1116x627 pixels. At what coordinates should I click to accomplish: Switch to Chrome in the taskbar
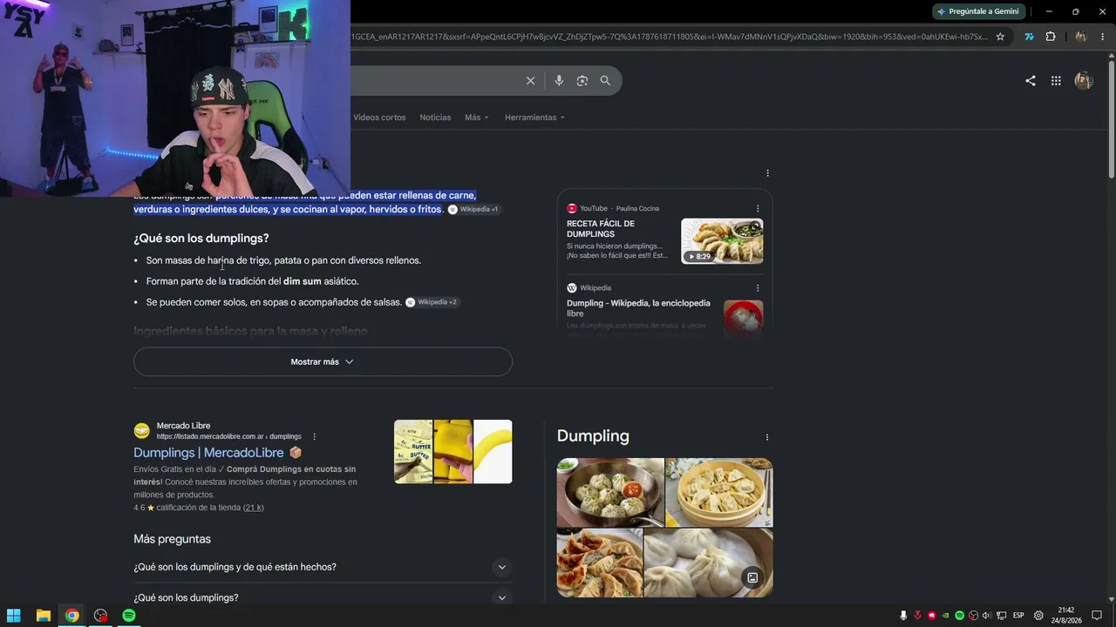[x=71, y=616]
